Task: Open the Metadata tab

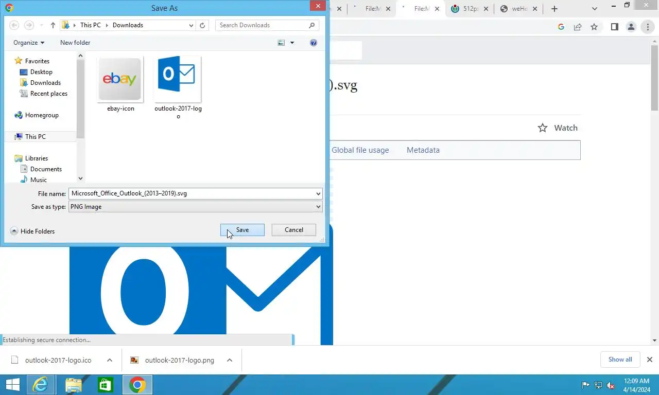Action: [x=423, y=150]
